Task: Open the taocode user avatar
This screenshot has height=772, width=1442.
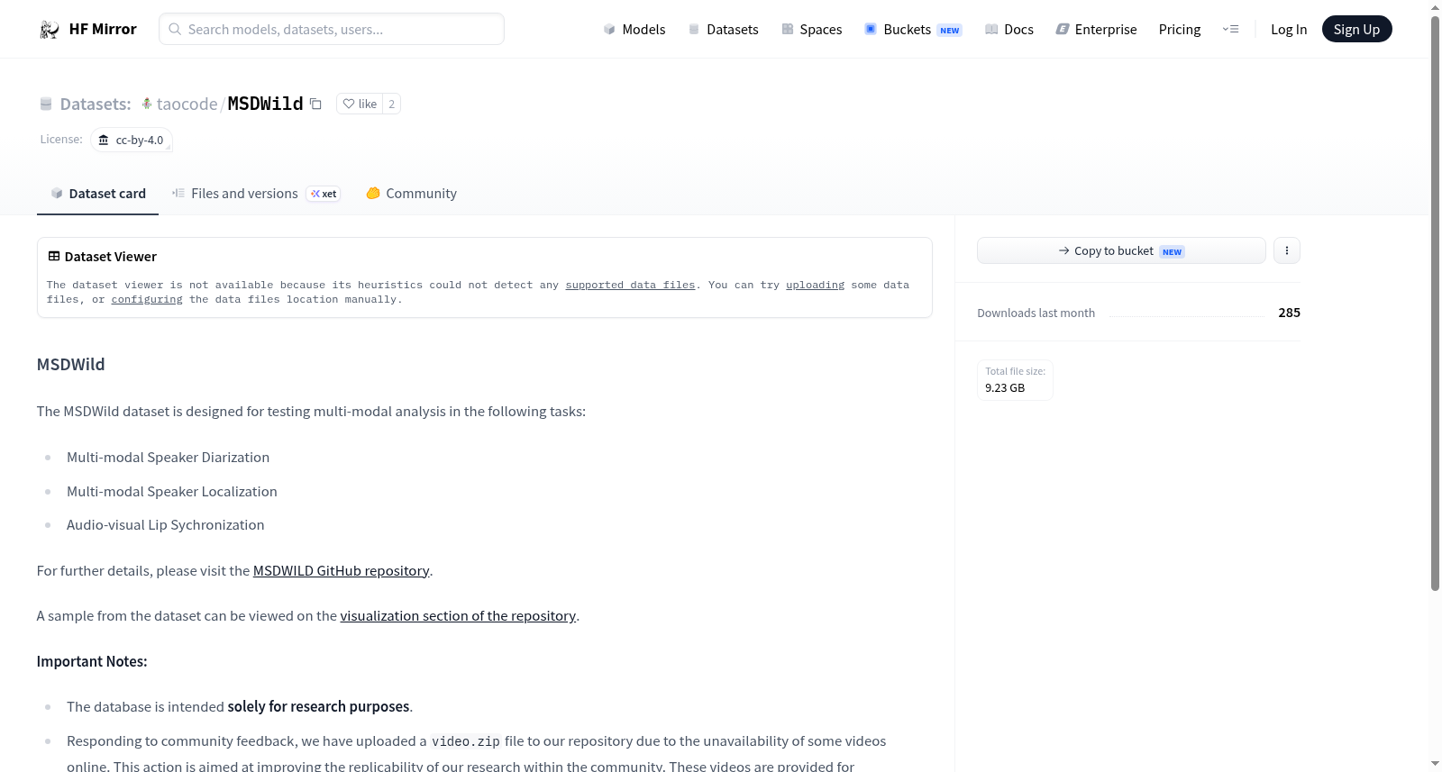Action: click(147, 104)
